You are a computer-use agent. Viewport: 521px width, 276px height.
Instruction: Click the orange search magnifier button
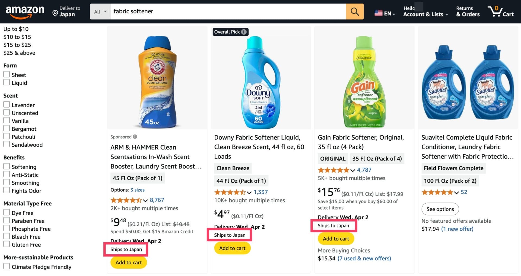[354, 11]
